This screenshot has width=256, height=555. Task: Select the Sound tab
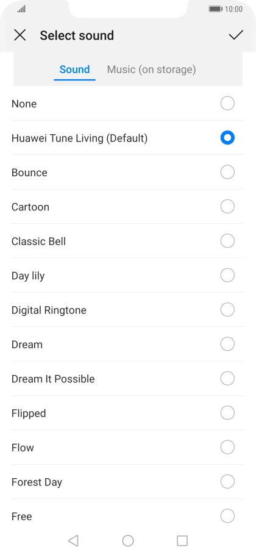coord(74,70)
